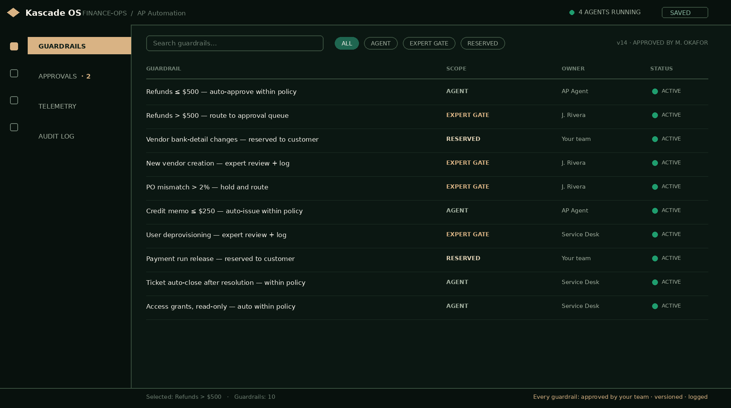
Task: Select the Approvals sidebar icon
Action: (x=14, y=73)
